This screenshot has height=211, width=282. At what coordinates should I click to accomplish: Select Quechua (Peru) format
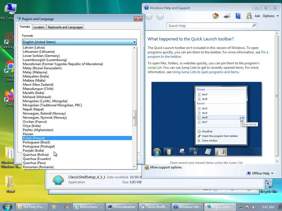click(77, 163)
